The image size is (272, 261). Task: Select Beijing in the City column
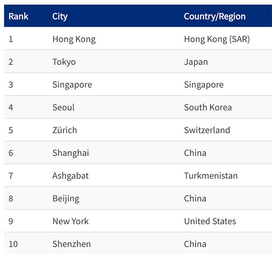point(66,199)
